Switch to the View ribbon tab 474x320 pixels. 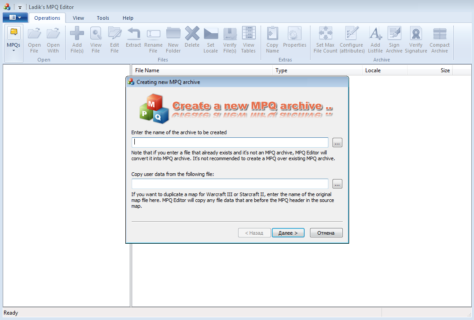tap(78, 18)
